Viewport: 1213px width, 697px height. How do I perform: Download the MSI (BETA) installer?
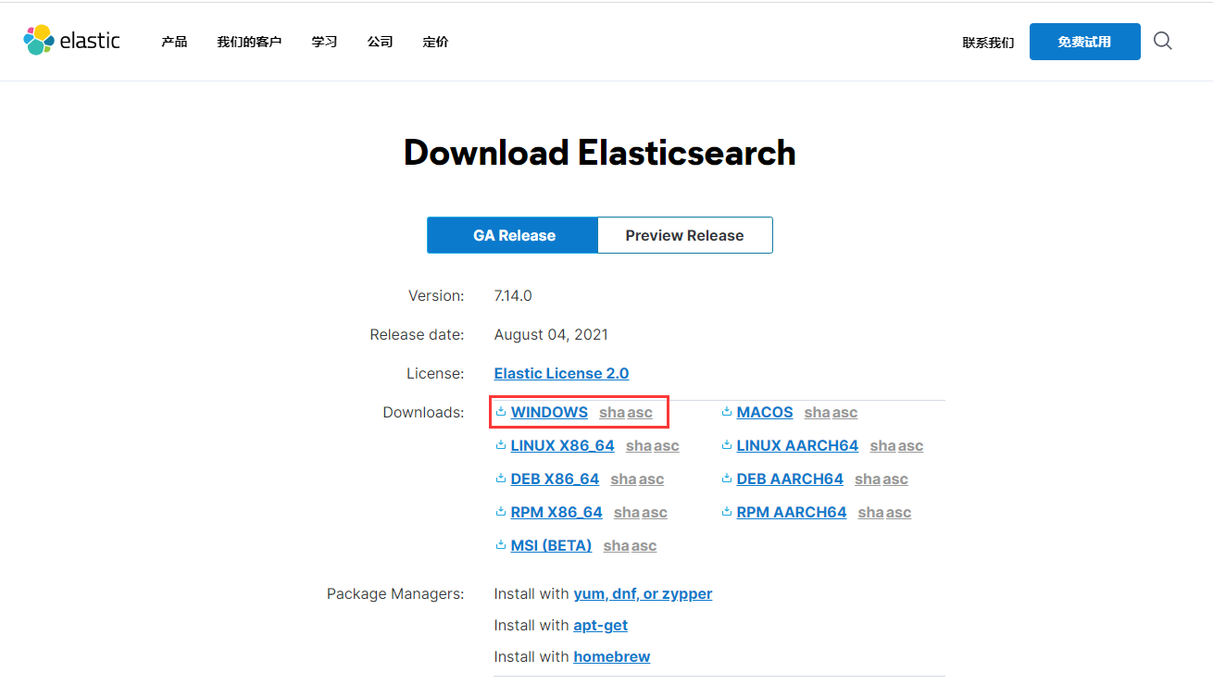point(551,545)
